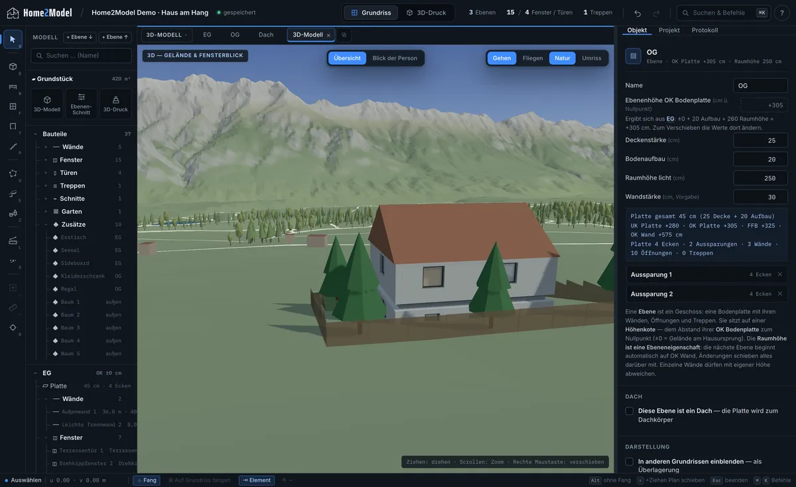
Task: Pick the window grid tool in left toolbar
Action: click(13, 106)
